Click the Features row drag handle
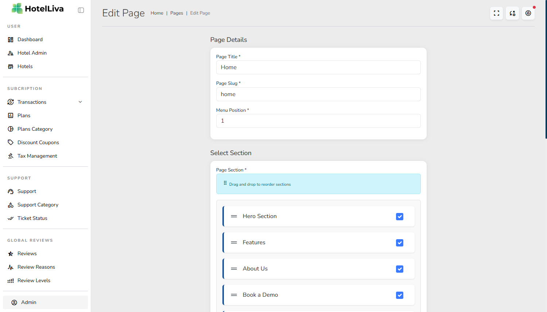This screenshot has height=312, width=547. click(x=234, y=242)
